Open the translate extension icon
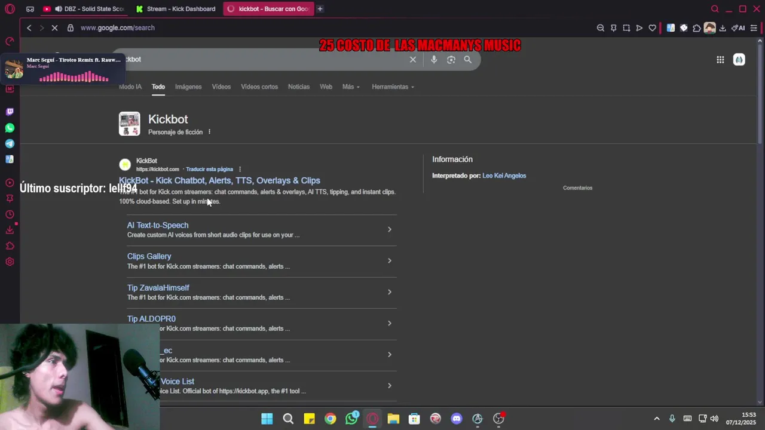The width and height of the screenshot is (765, 430). tap(671, 27)
